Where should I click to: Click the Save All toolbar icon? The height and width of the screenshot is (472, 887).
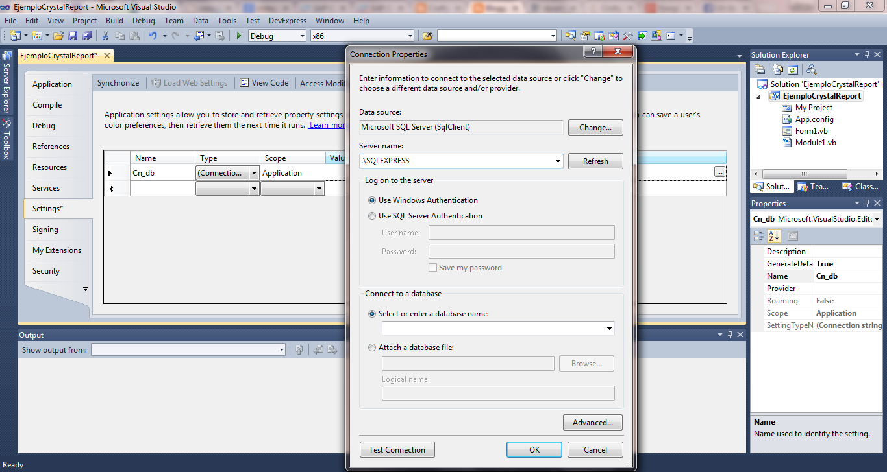point(86,36)
